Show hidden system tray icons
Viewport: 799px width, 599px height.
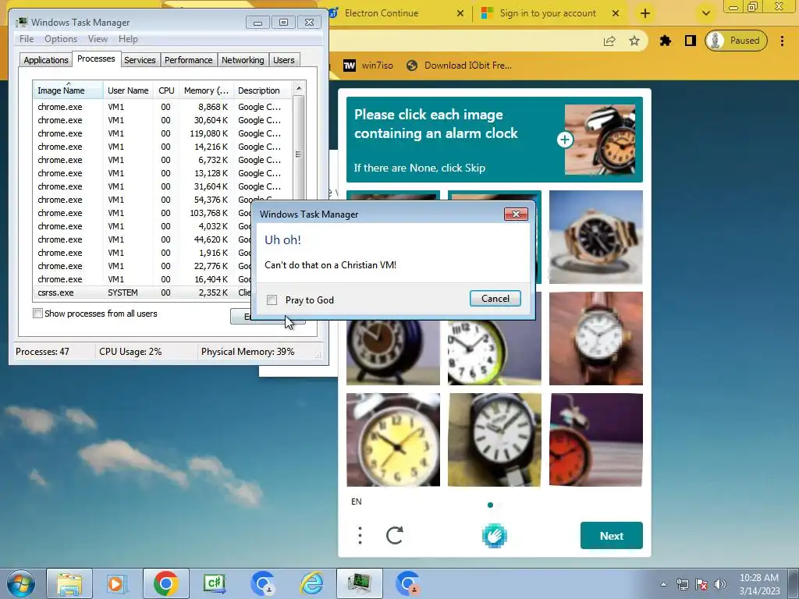(663, 584)
